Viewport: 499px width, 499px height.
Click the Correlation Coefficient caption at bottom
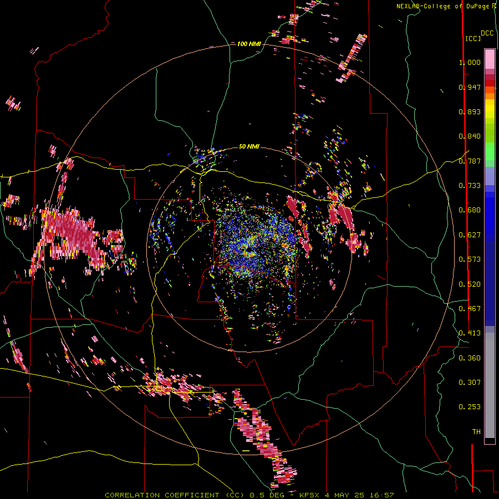pyautogui.click(x=249, y=495)
